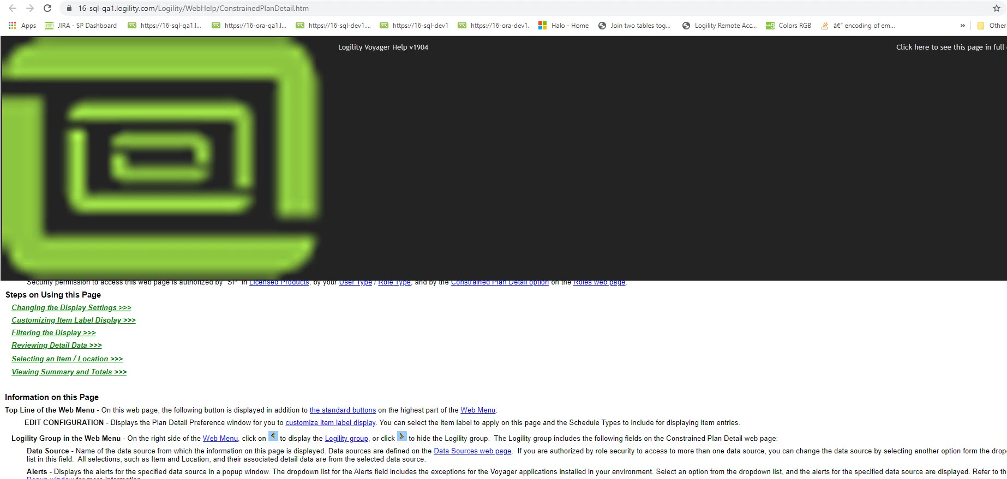This screenshot has width=1007, height=479.
Task: Open the https://16-ora-qa1 bookmark
Action: [249, 26]
